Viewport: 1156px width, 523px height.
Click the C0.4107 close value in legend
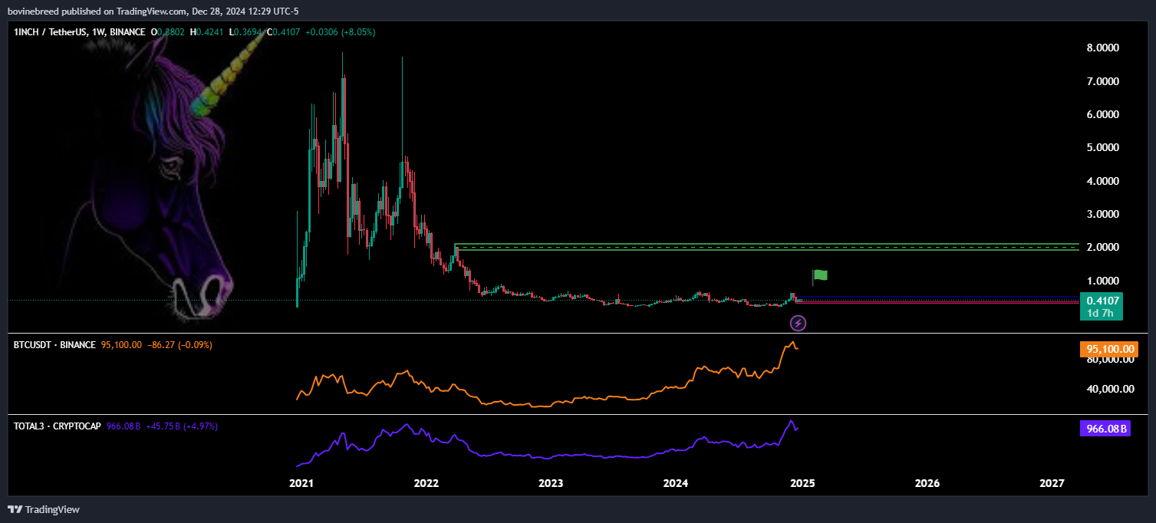point(284,32)
